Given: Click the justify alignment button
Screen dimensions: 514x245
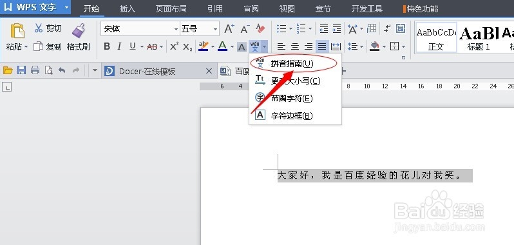Looking at the screenshot, I should (322, 46).
